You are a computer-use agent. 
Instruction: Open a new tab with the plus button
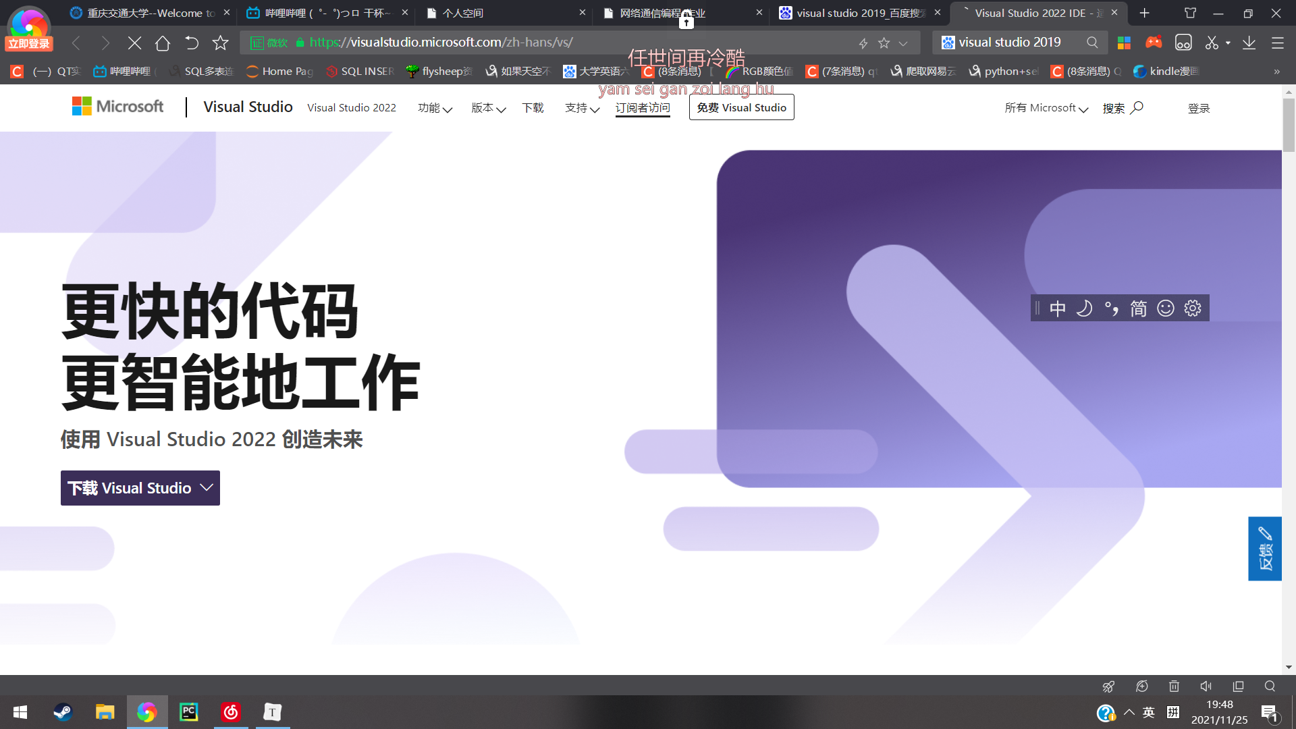click(1144, 13)
